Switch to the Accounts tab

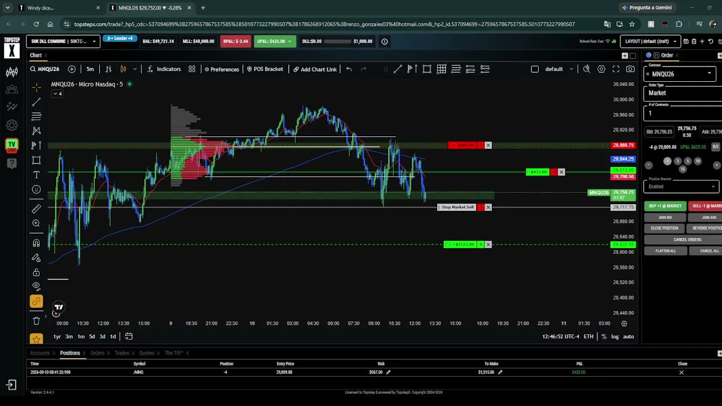[40, 353]
